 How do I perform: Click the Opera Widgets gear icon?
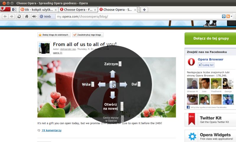pos(192,136)
